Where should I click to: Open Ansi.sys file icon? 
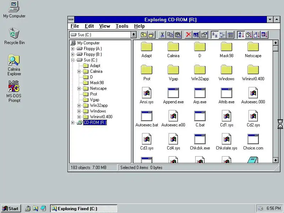[x=147, y=95]
